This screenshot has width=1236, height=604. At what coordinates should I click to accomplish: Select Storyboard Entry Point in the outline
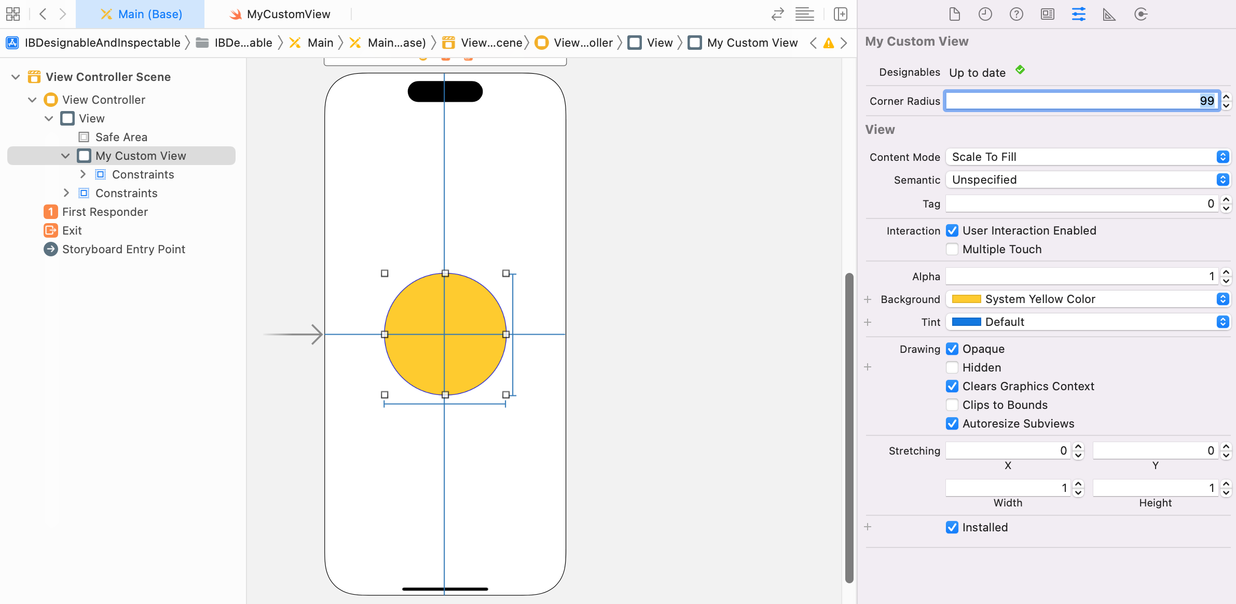(x=123, y=249)
